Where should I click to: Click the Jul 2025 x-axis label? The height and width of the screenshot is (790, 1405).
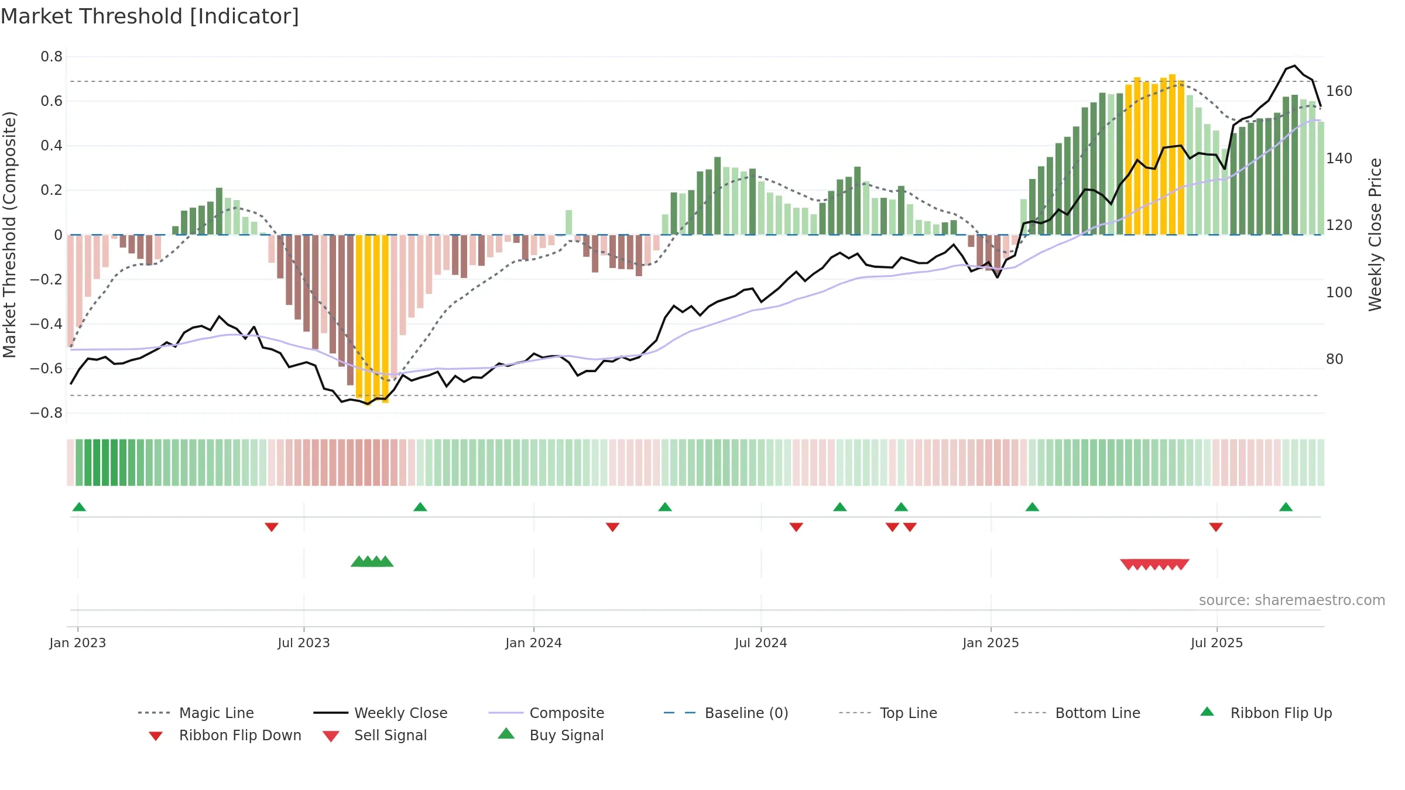(x=1217, y=643)
